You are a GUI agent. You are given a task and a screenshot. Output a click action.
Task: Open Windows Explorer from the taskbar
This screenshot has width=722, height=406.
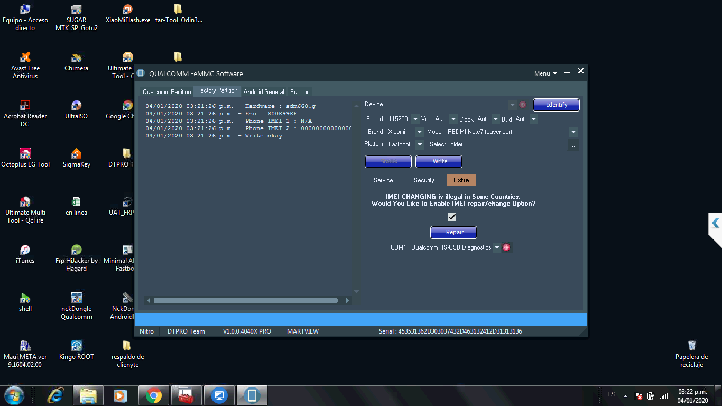[88, 395]
